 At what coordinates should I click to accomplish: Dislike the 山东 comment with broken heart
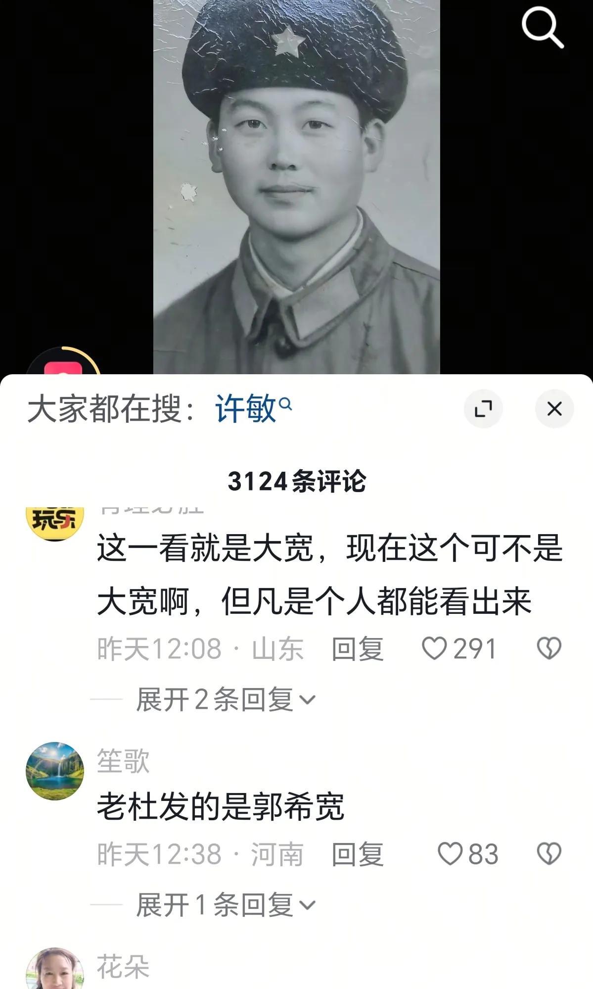(549, 648)
